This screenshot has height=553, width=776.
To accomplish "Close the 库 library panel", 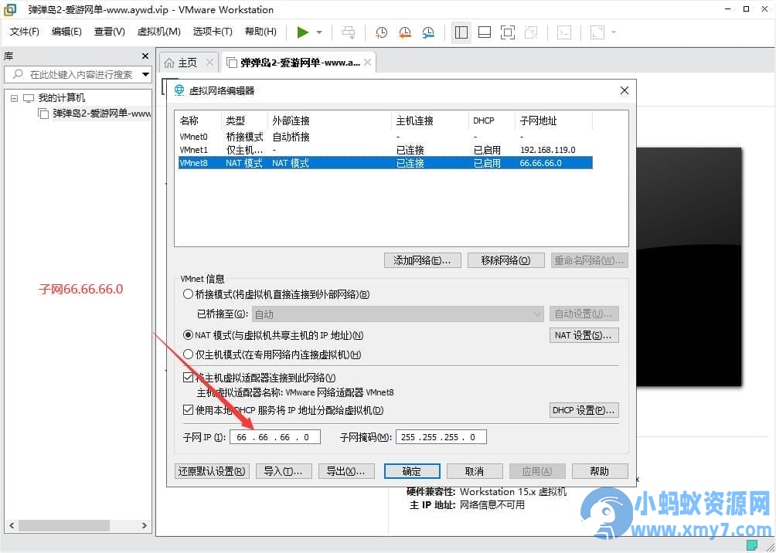I will pyautogui.click(x=145, y=56).
